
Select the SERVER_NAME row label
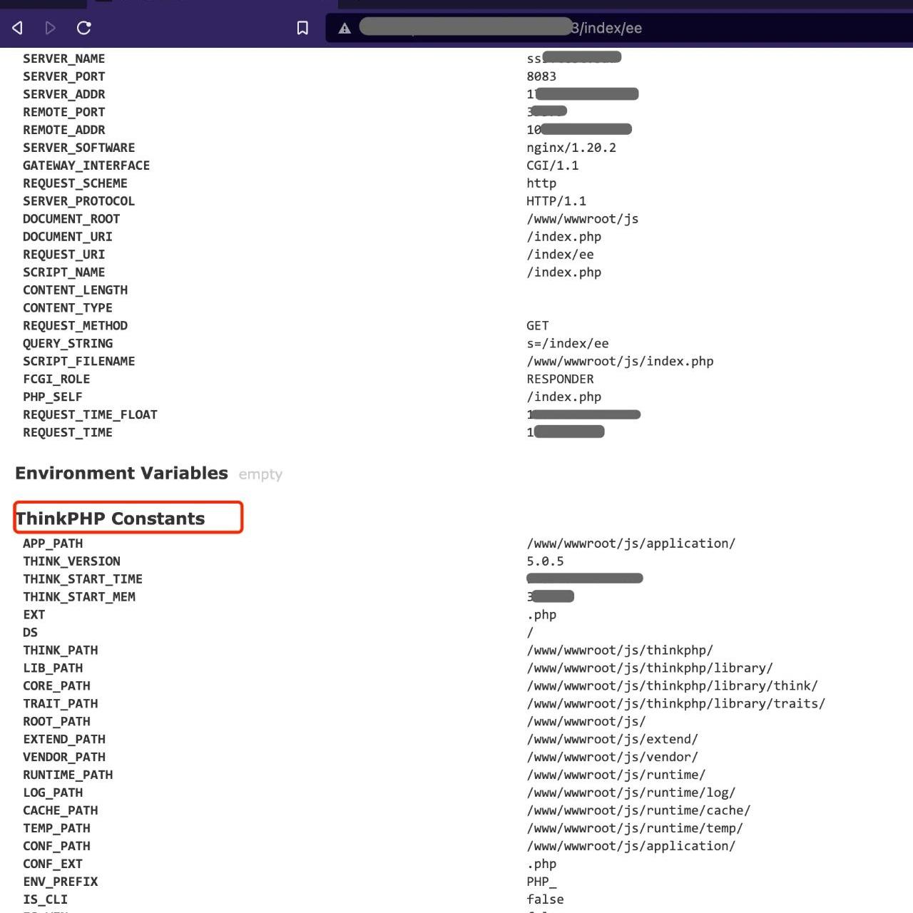[64, 58]
